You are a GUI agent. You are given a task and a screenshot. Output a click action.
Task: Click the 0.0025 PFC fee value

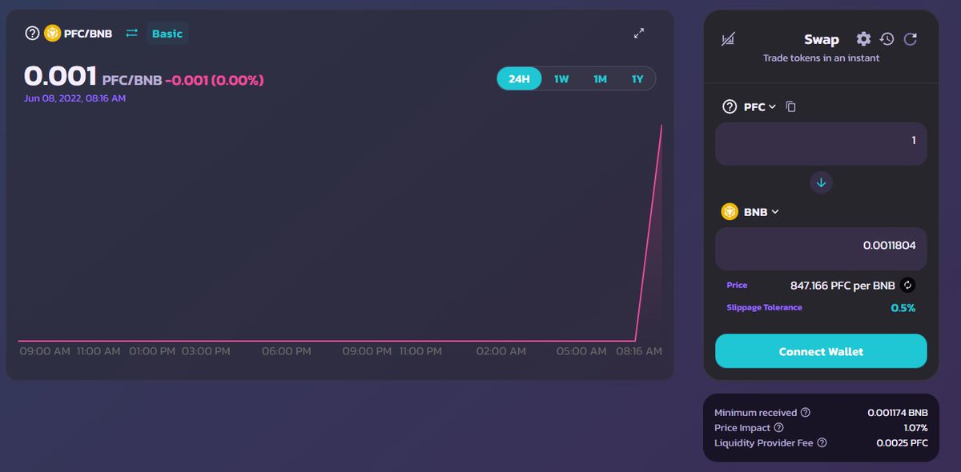coord(903,443)
